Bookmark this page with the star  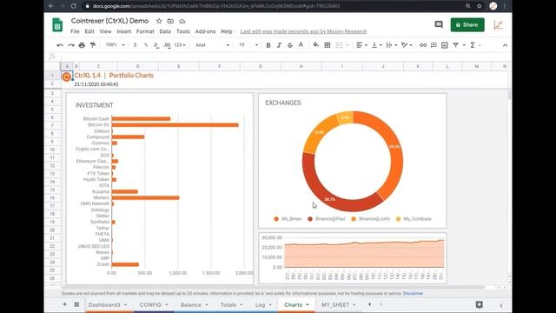[x=480, y=6]
